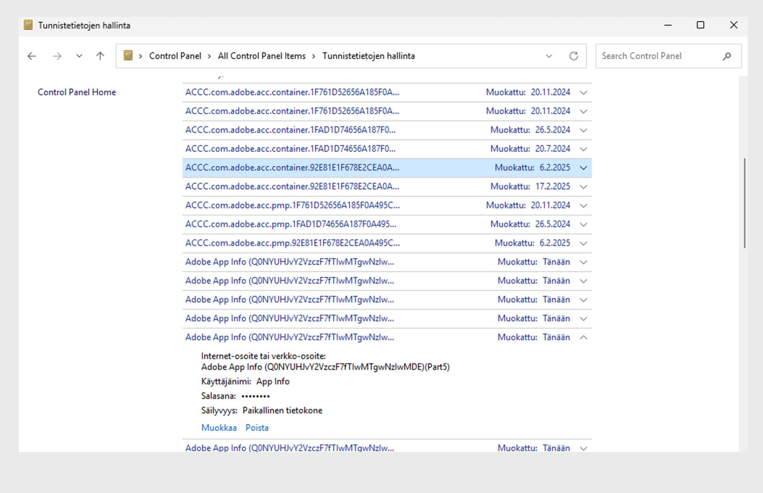Open Control Panel Home link
The image size is (763, 493).
point(77,92)
